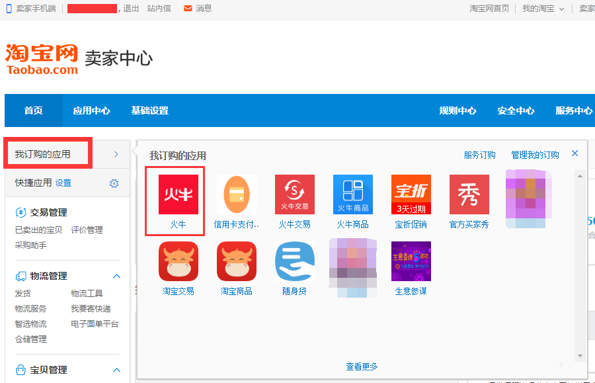The image size is (595, 383).
Task: Collapse the 宝贝管理 section
Action: [116, 370]
